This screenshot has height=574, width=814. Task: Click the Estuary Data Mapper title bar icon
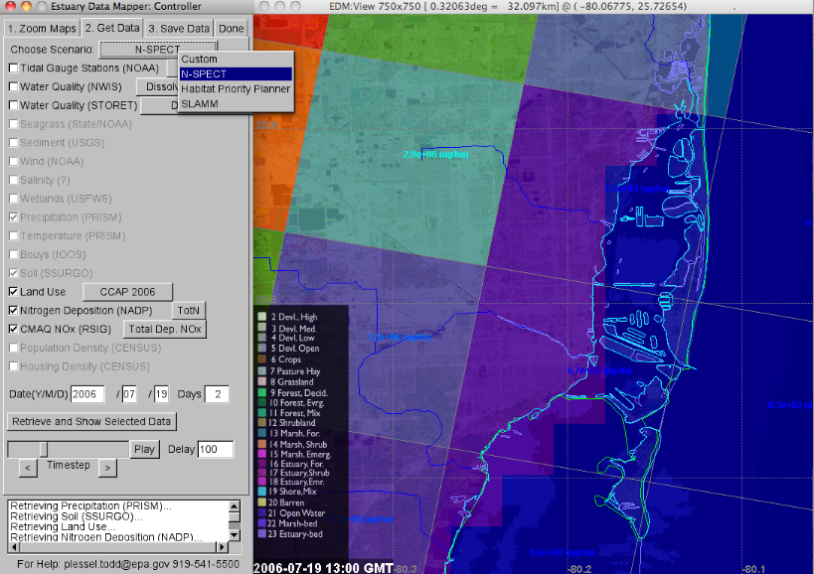[x=11, y=6]
